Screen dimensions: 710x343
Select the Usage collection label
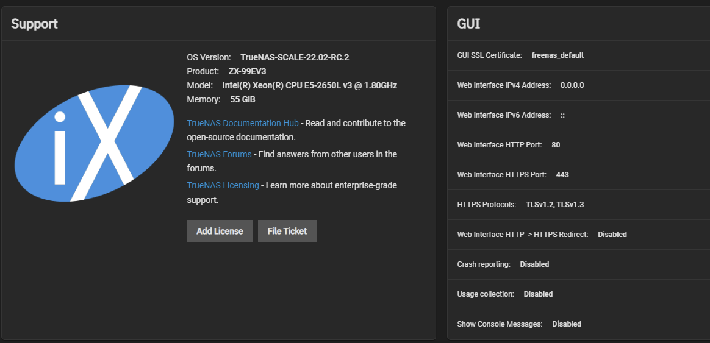(x=486, y=294)
